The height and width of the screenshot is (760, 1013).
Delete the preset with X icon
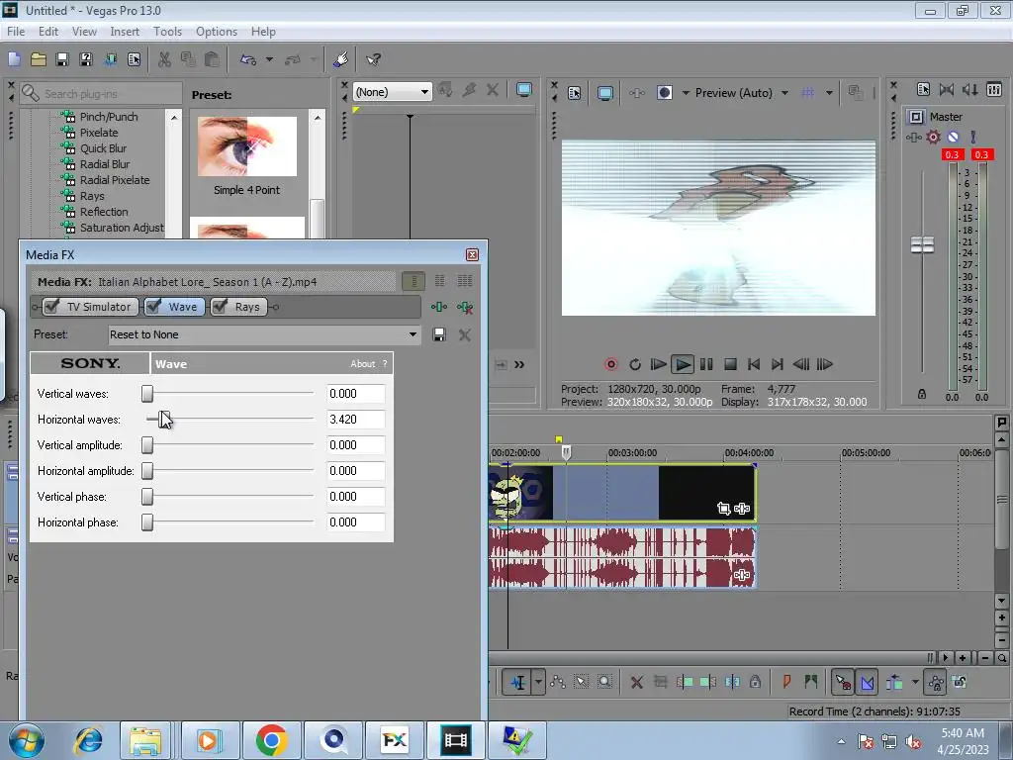pyautogui.click(x=465, y=334)
